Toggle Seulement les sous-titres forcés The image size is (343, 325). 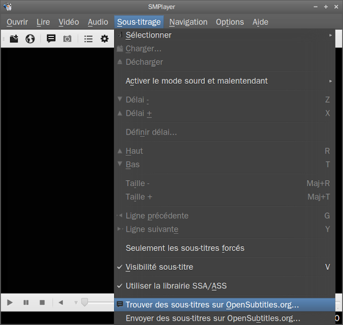[225, 248]
